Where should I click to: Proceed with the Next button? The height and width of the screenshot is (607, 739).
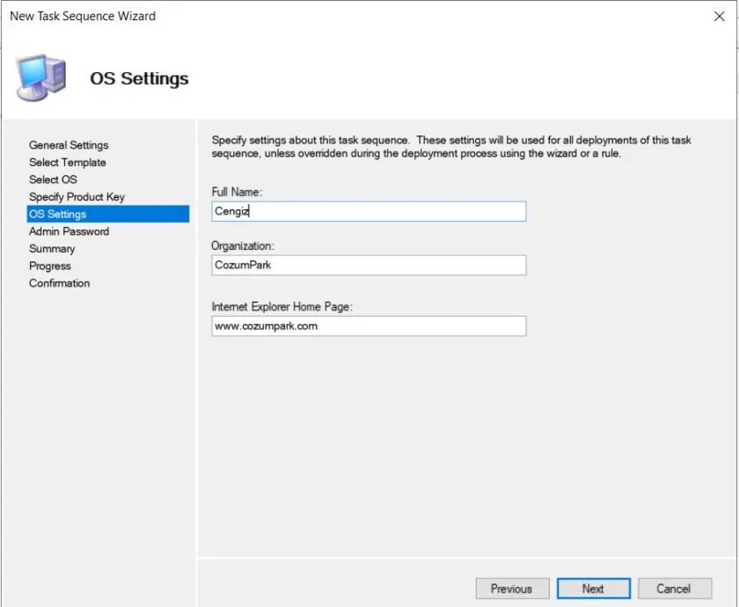tap(593, 589)
